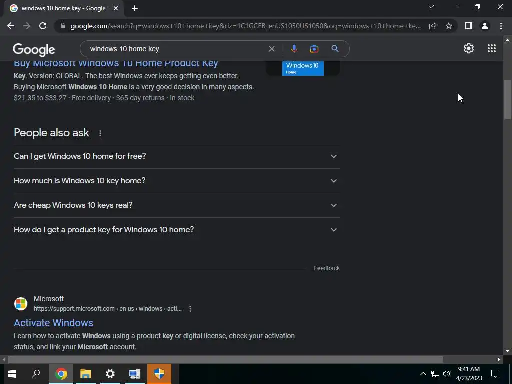Open network status tray icon
Image resolution: width=512 pixels, height=384 pixels.
pos(435,374)
